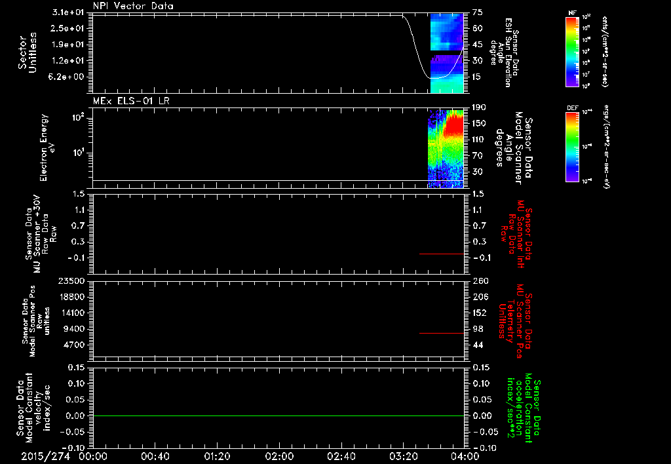Click the "6.2e+00" sector tick label

coord(66,77)
